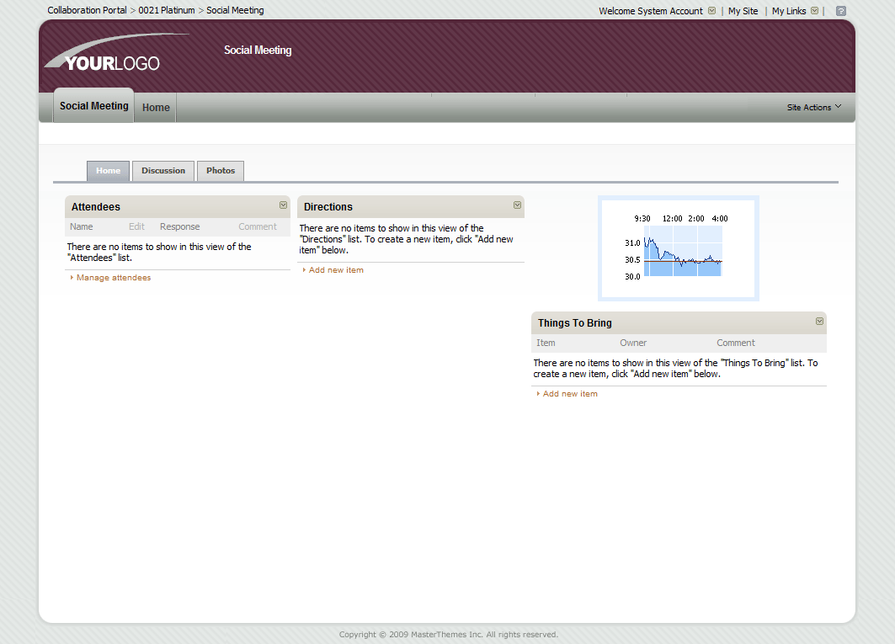Open the Directions web part menu arrow
The image size is (895, 644).
(x=518, y=205)
